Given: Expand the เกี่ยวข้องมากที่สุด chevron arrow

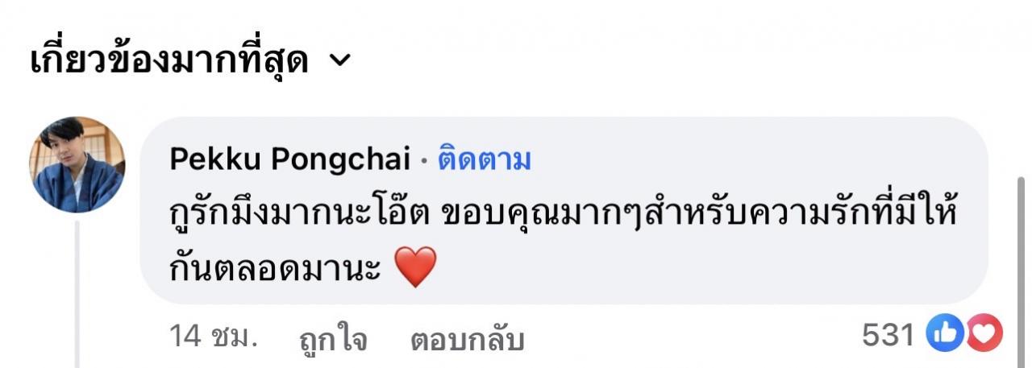Looking at the screenshot, I should pos(340,61).
